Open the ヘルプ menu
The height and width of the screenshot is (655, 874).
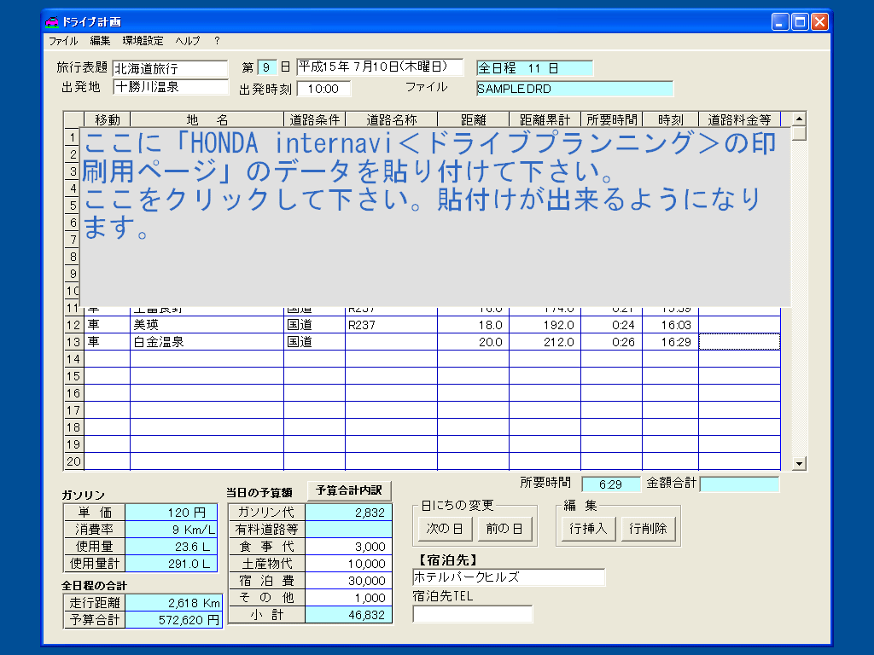tap(188, 41)
